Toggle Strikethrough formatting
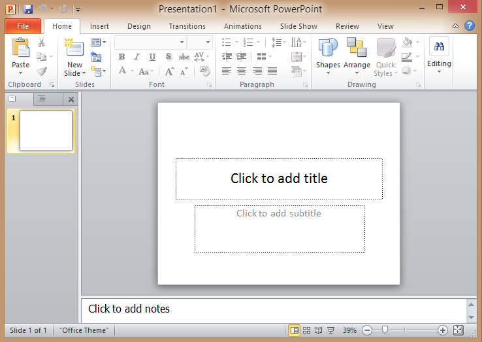The width and height of the screenshot is (482, 342). coord(184,57)
